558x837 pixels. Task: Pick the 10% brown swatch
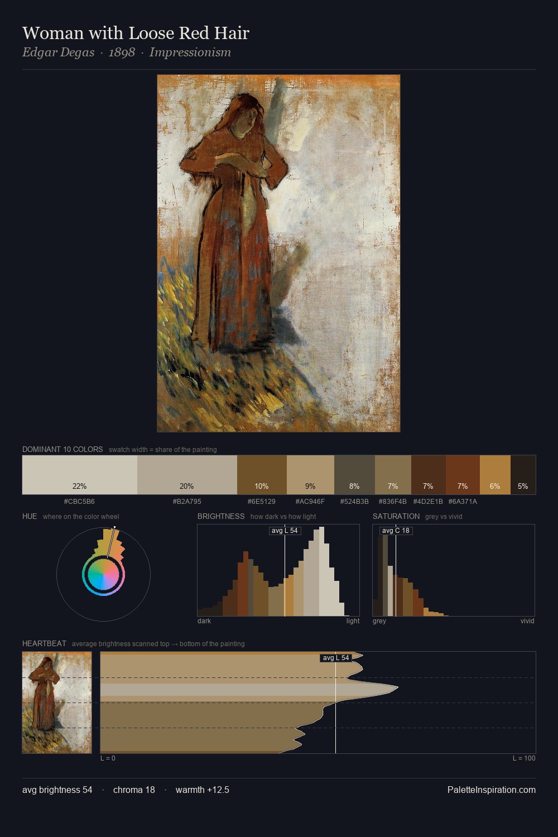point(262,475)
